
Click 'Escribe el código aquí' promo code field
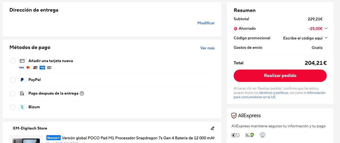(x=303, y=38)
